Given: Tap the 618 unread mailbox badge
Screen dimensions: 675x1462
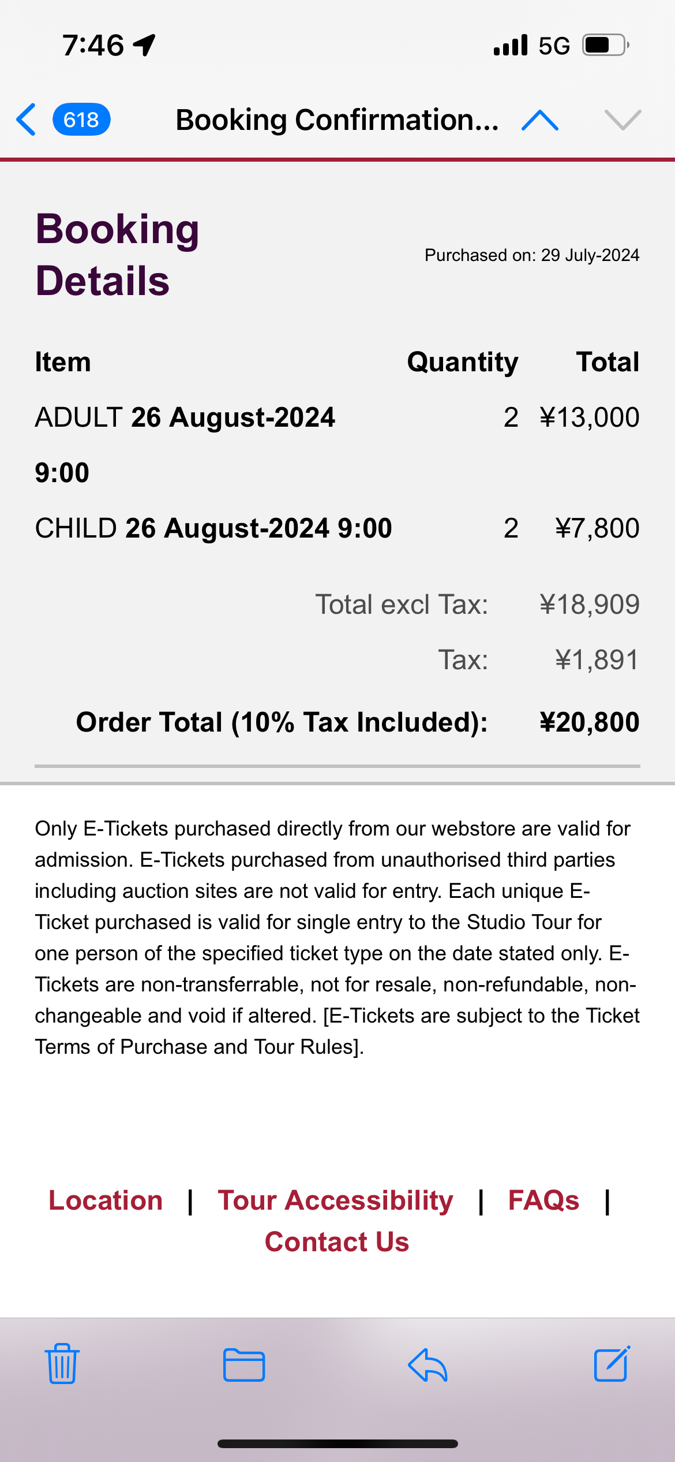Looking at the screenshot, I should click(81, 120).
